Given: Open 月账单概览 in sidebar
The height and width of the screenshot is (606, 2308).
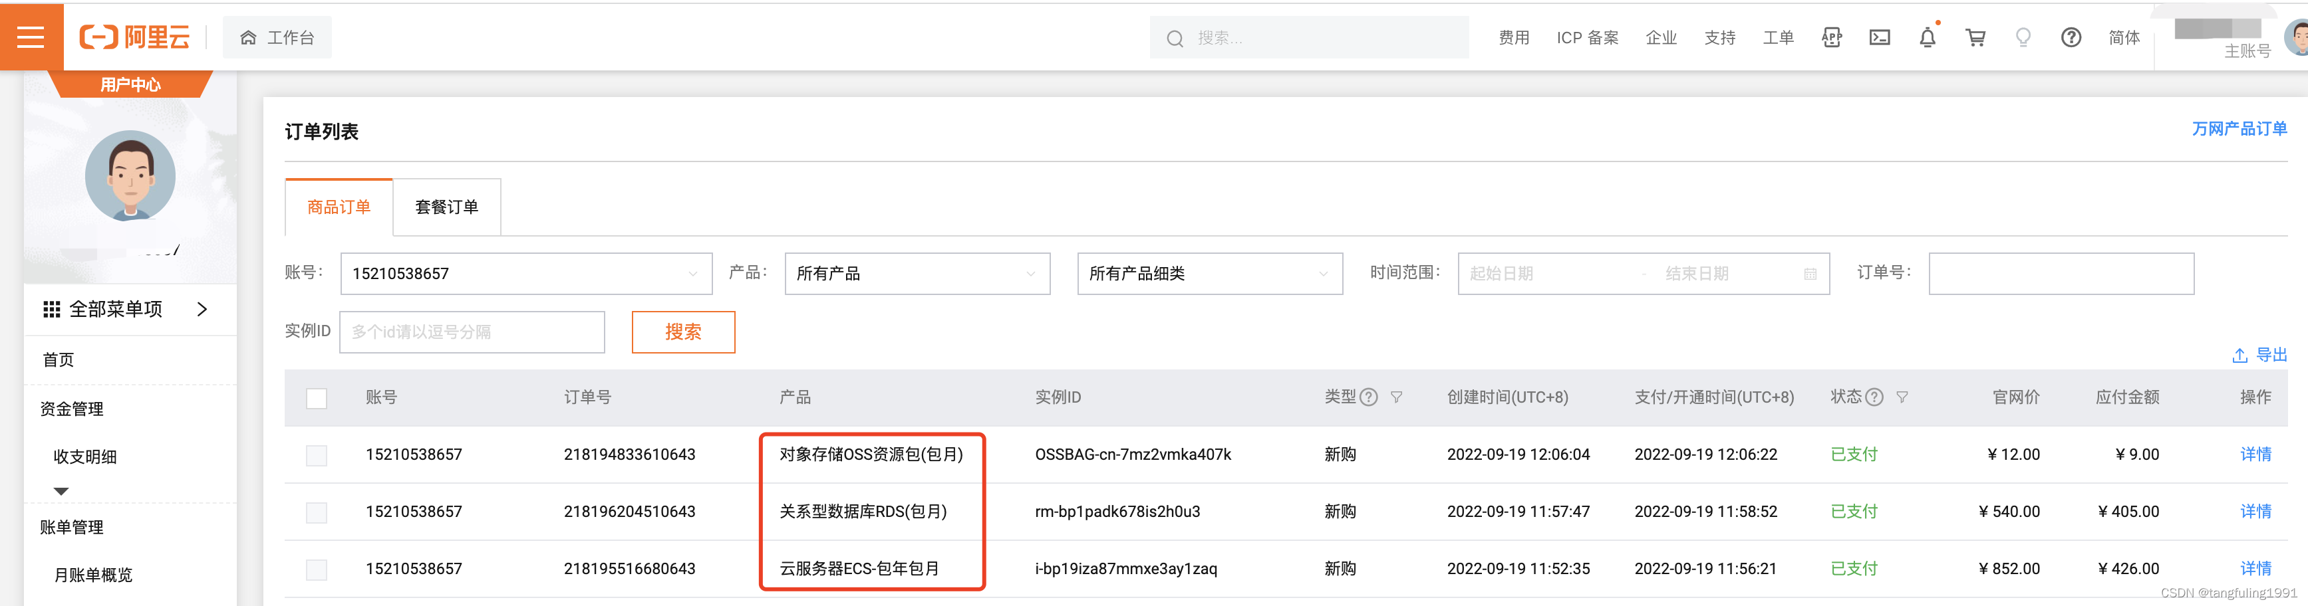Looking at the screenshot, I should 93,575.
